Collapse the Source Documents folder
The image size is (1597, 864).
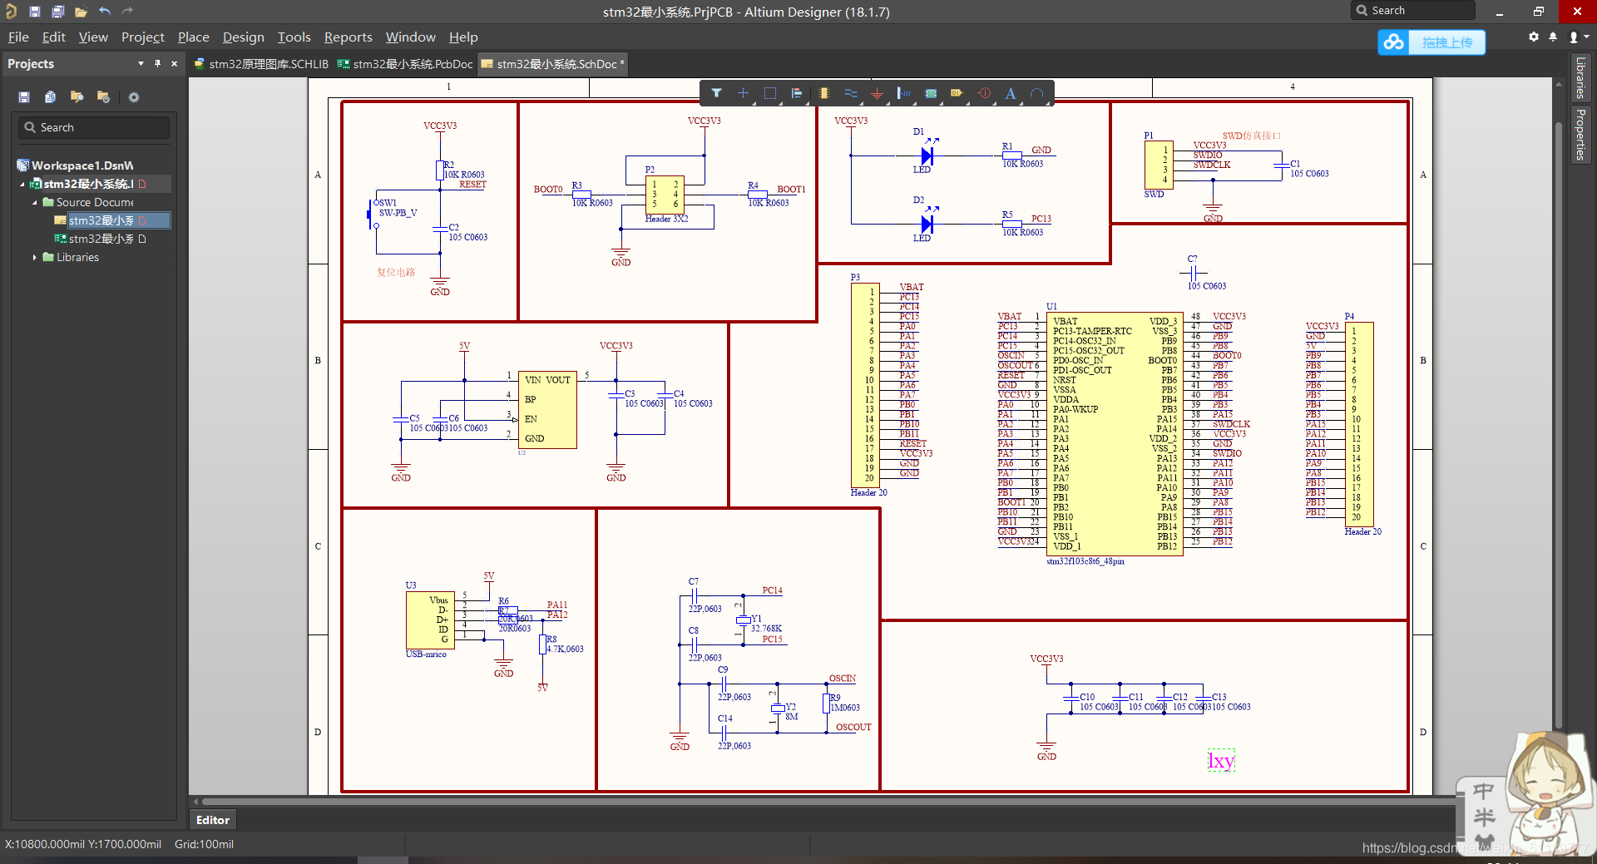pos(34,203)
